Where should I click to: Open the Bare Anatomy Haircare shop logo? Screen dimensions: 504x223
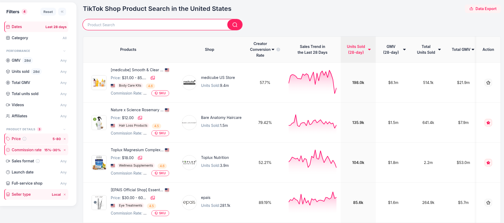point(189,123)
